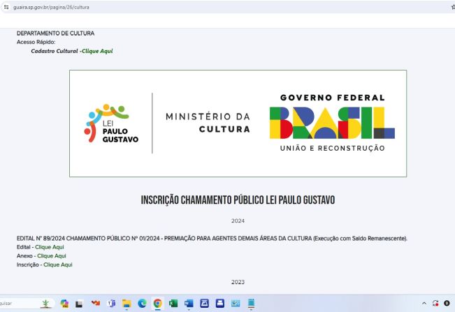Click the taskbar search box
The width and height of the screenshot is (455, 312).
tap(26, 304)
